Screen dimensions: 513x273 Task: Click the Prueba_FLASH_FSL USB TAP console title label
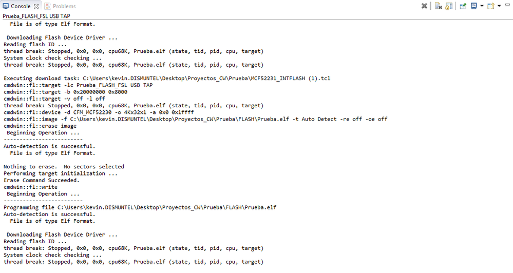point(36,16)
